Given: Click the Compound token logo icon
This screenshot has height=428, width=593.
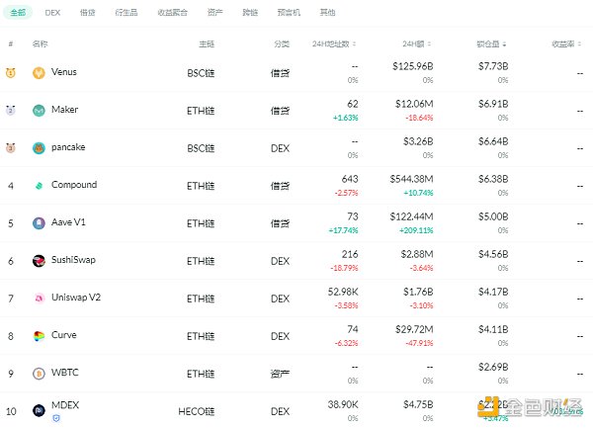Looking at the screenshot, I should click(x=39, y=186).
